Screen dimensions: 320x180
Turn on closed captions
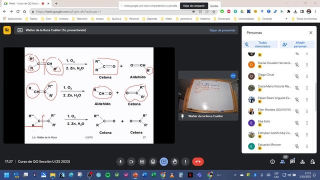click(x=142, y=161)
